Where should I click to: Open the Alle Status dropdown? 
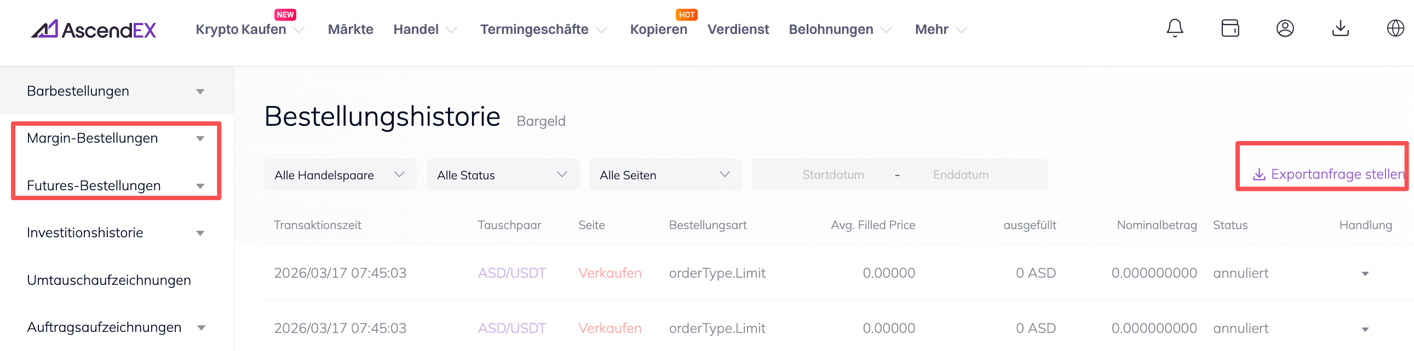coord(502,174)
